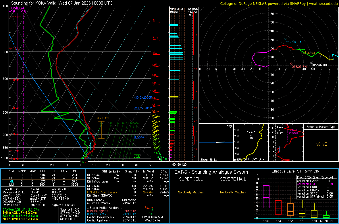Click the Bunkers Right = label
The height and width of the screenshot is (224, 339).
[97, 211]
